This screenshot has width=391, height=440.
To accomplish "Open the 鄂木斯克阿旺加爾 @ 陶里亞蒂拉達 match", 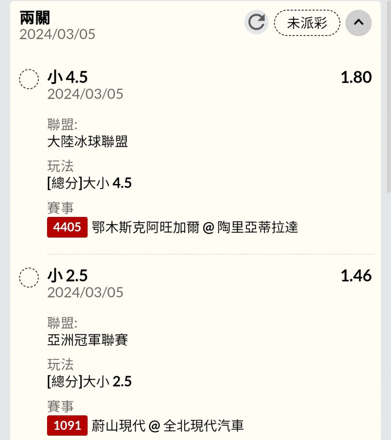I will [x=195, y=227].
